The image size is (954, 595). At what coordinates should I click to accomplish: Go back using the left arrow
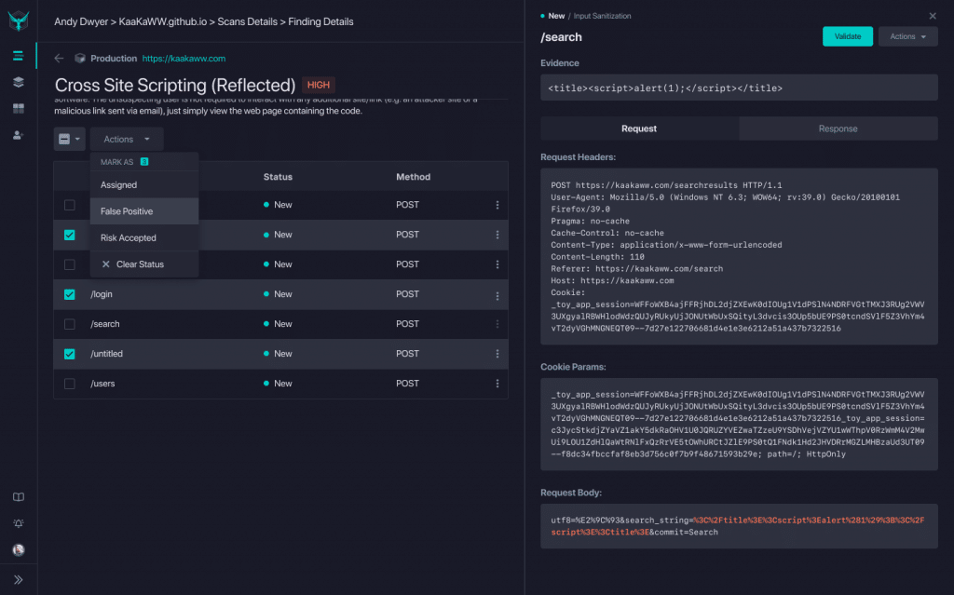coord(59,59)
